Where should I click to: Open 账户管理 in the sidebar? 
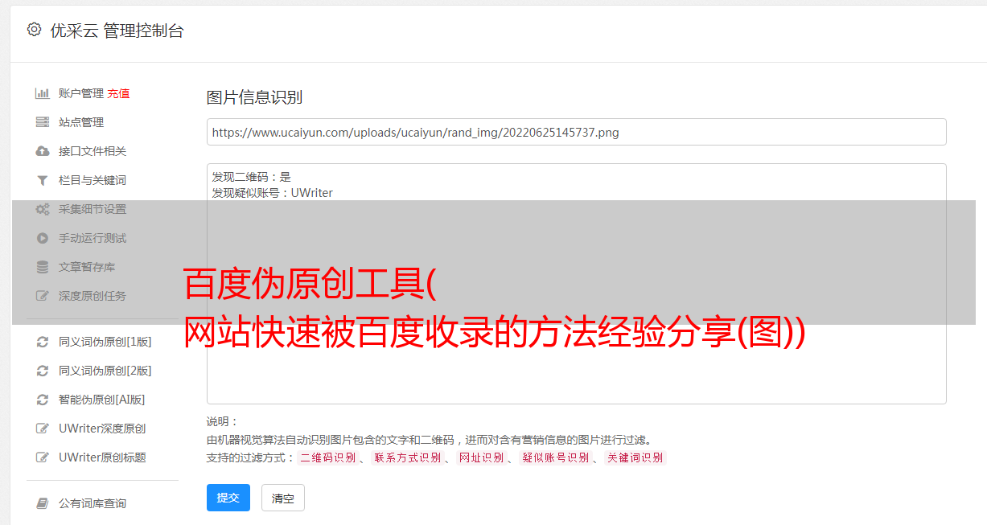(80, 93)
